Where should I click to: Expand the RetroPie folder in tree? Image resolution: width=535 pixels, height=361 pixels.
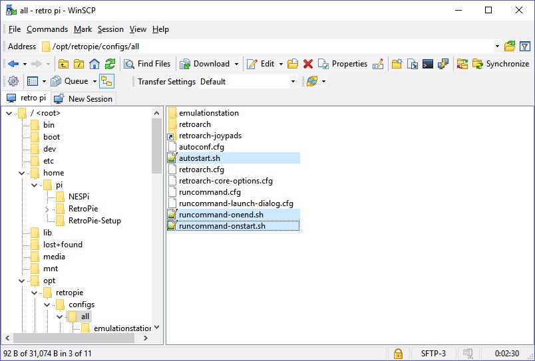click(x=47, y=209)
